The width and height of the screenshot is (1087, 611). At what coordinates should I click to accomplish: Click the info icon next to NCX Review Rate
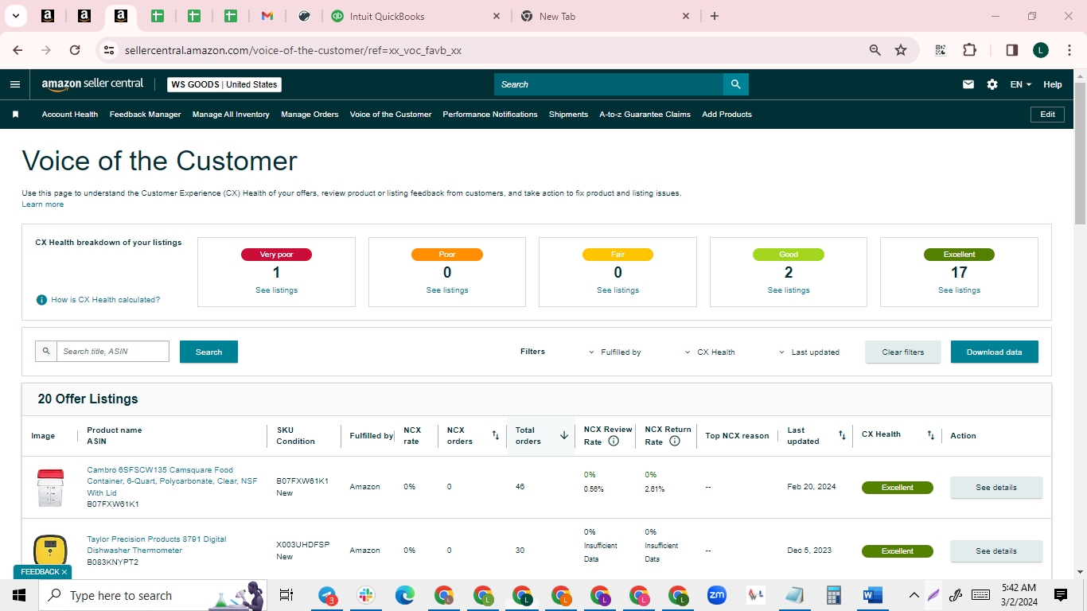pos(614,441)
